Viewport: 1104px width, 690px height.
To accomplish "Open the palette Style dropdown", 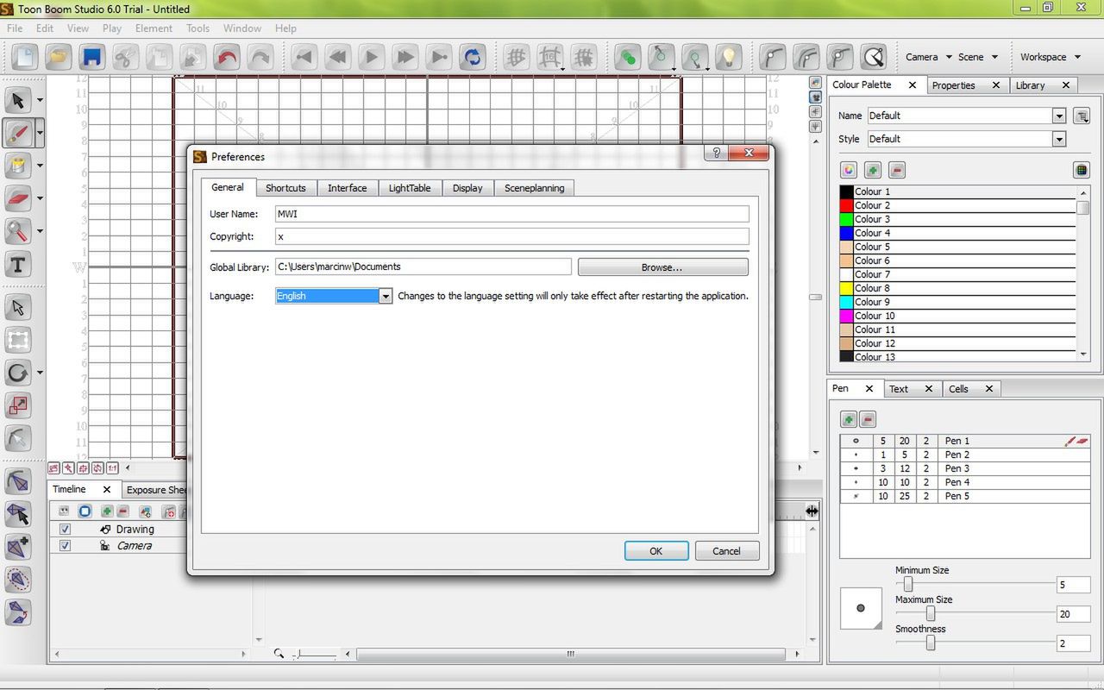I will click(1059, 139).
